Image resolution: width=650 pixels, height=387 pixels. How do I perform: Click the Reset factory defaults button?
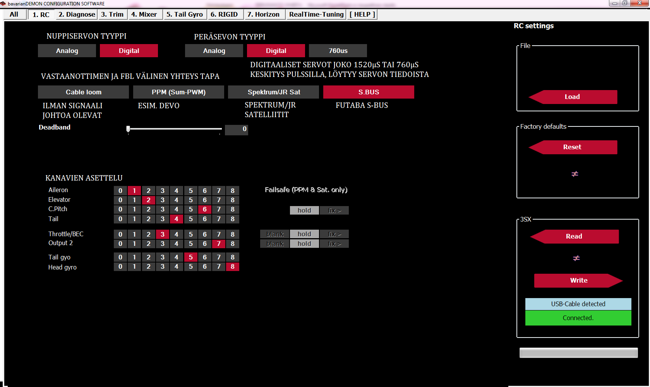(573, 147)
